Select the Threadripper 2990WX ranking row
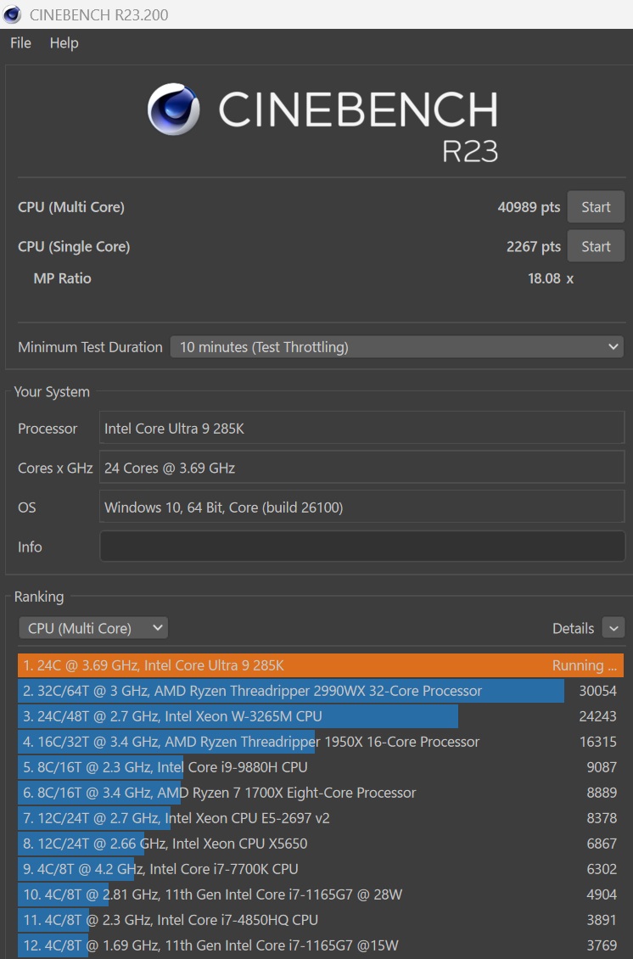 point(321,691)
